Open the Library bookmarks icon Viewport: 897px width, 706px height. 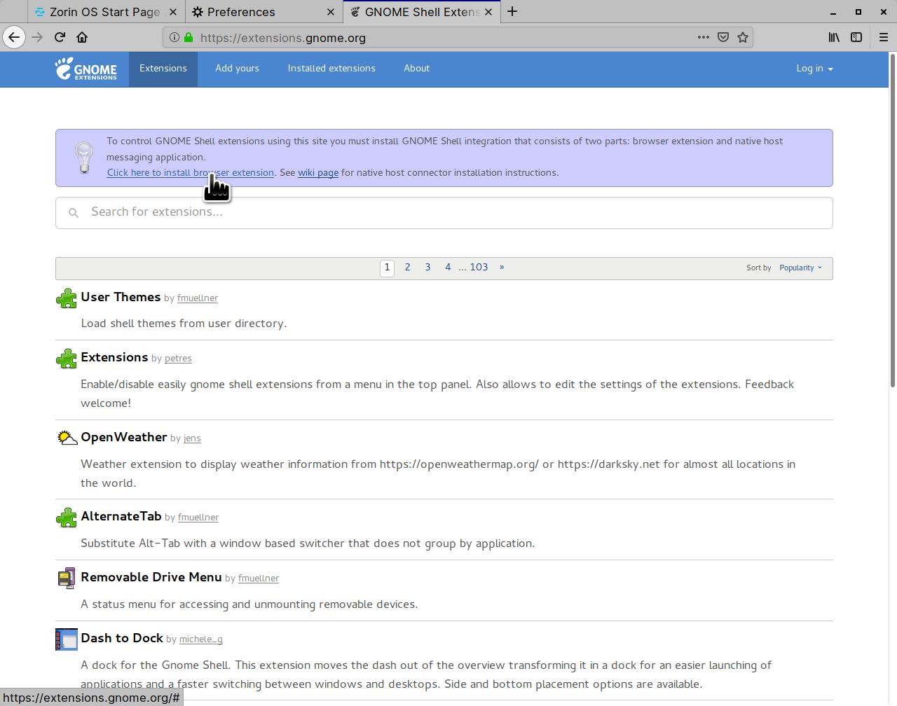(x=834, y=38)
